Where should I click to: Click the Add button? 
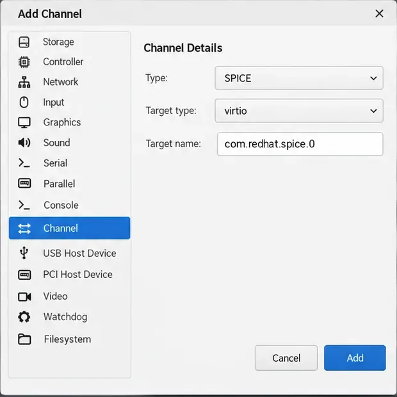[355, 358]
